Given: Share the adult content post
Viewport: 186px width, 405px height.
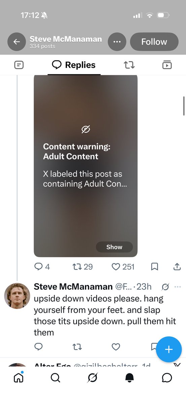Looking at the screenshot, I should point(177,267).
